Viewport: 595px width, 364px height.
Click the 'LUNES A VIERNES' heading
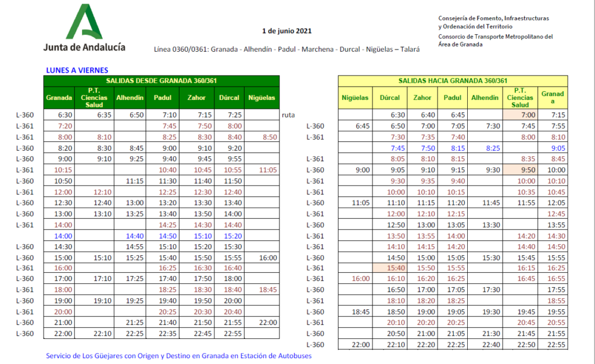77,70
